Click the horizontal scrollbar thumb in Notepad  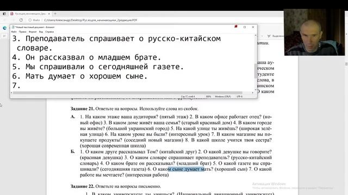127,93
